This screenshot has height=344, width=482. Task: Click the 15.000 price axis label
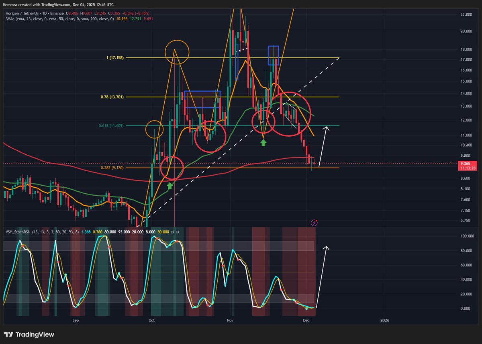point(467,81)
